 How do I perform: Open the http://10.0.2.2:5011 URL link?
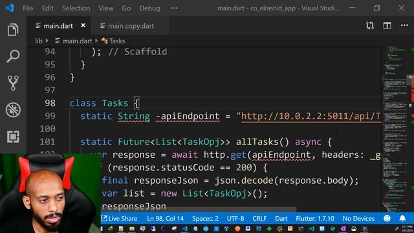(310, 116)
